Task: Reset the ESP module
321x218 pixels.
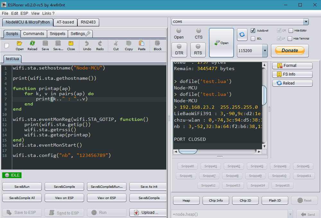Action: (x=304, y=200)
